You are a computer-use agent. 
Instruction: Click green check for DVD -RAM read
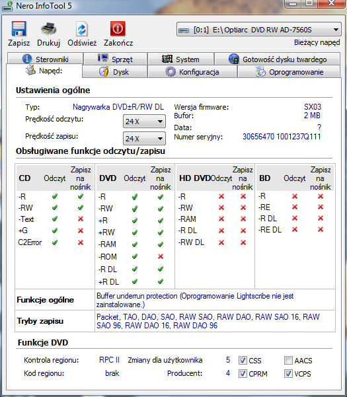pos(135,244)
